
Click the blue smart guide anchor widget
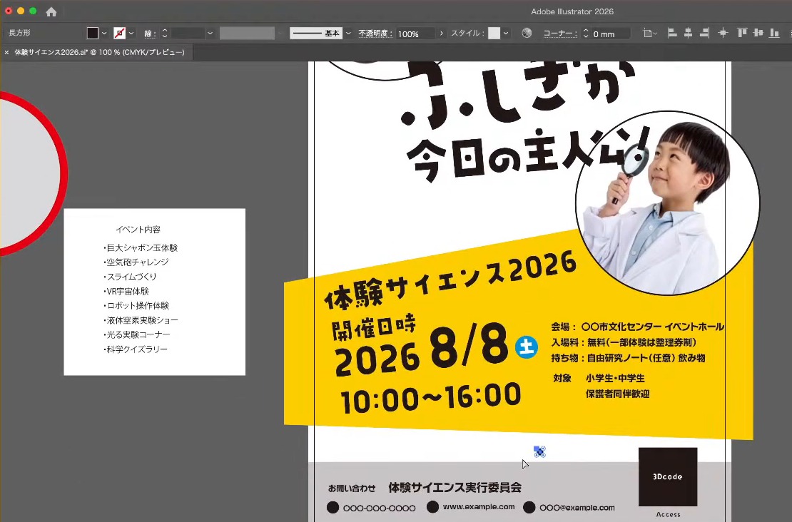pyautogui.click(x=539, y=451)
